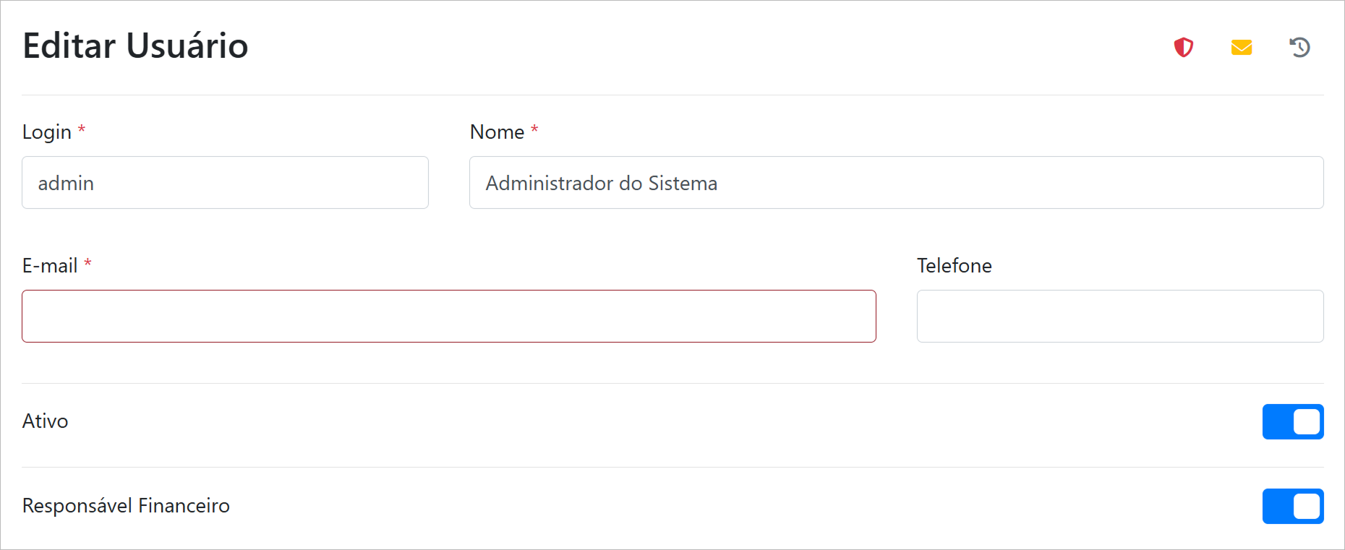Screen dimensions: 1345x550
Task: Click the Login field containing admin
Action: [x=225, y=183]
